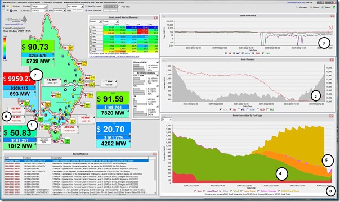Click the NEMwatch logo

pyautogui.click(x=16, y=20)
